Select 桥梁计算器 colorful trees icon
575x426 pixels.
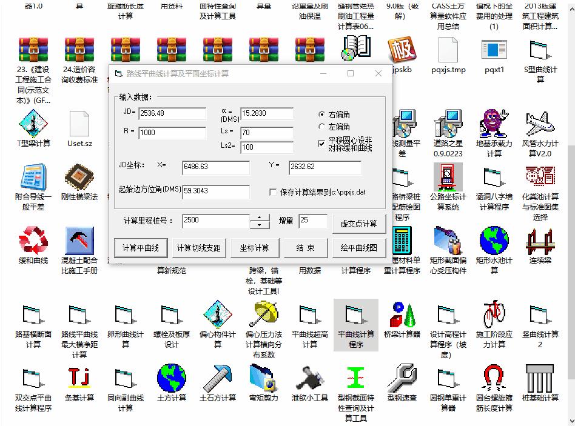point(402,315)
